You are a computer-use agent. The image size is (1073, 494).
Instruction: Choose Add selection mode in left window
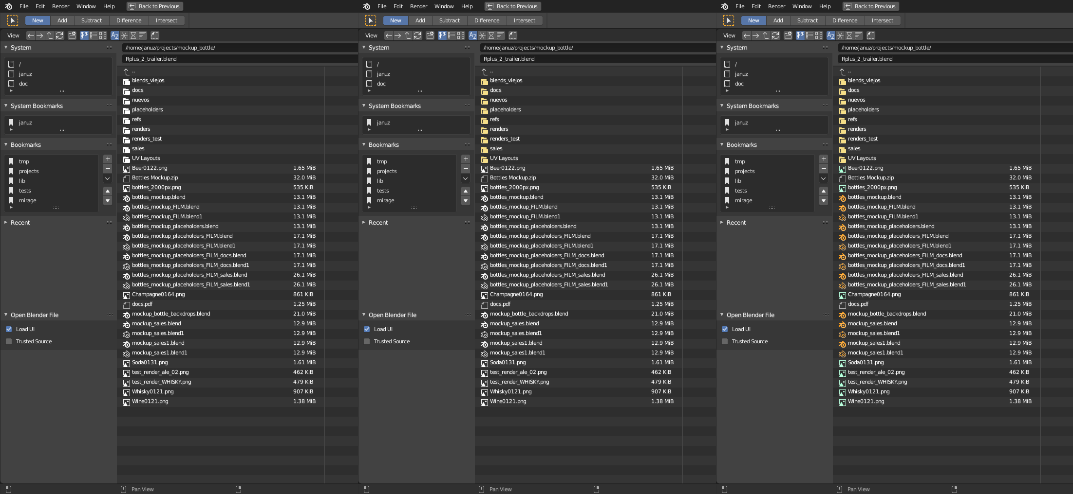[62, 20]
